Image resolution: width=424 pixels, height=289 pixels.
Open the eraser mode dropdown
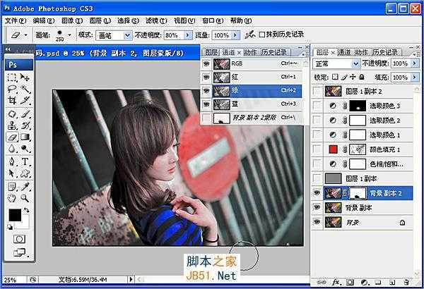[127, 35]
